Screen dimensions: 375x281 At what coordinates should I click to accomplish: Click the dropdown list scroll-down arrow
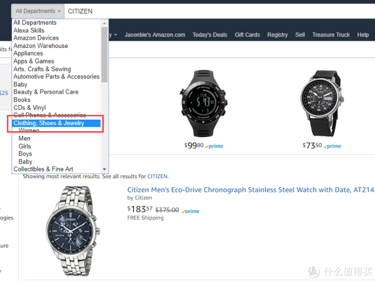click(104, 169)
